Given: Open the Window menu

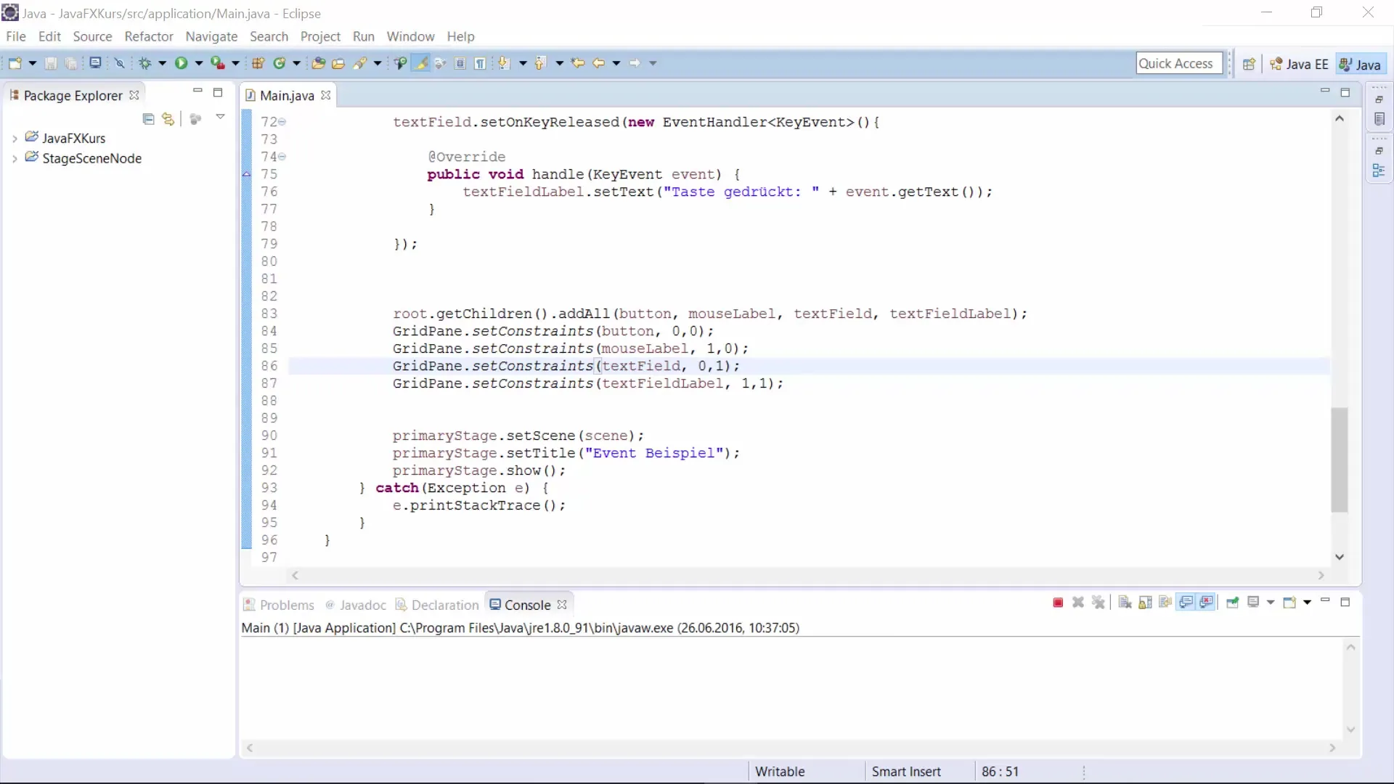Looking at the screenshot, I should pos(410,36).
